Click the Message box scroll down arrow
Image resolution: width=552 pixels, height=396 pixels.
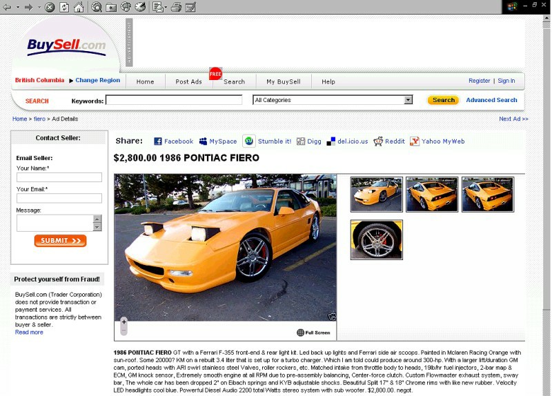[97, 227]
